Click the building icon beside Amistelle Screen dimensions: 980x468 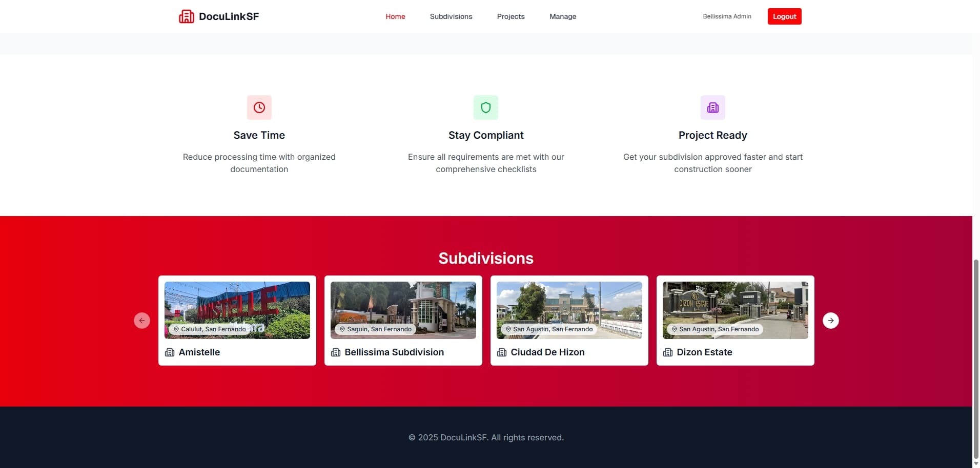(x=170, y=352)
